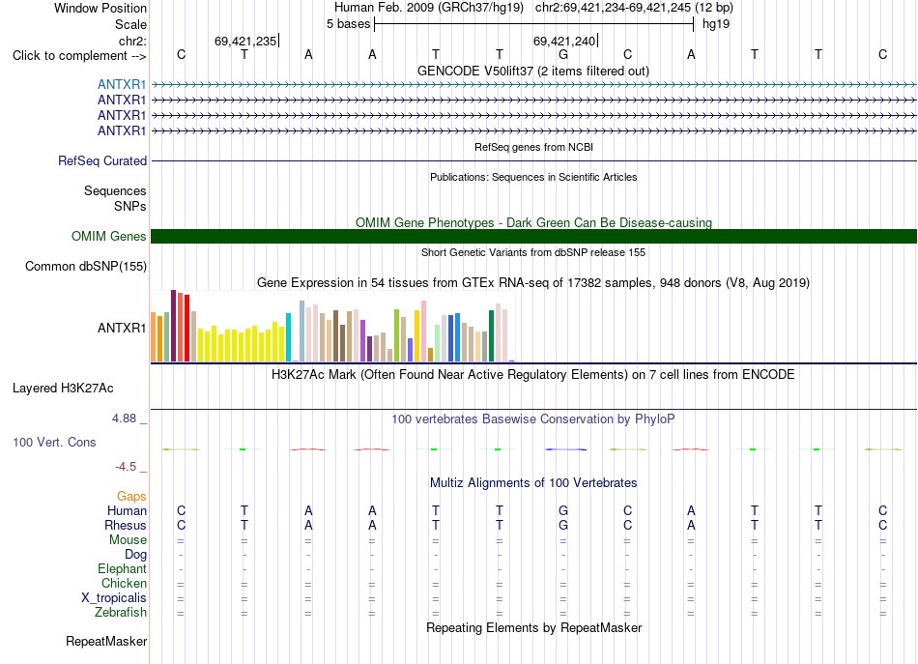918x664 pixels.
Task: Open the Common dbSNP(155) track label
Action: [86, 267]
